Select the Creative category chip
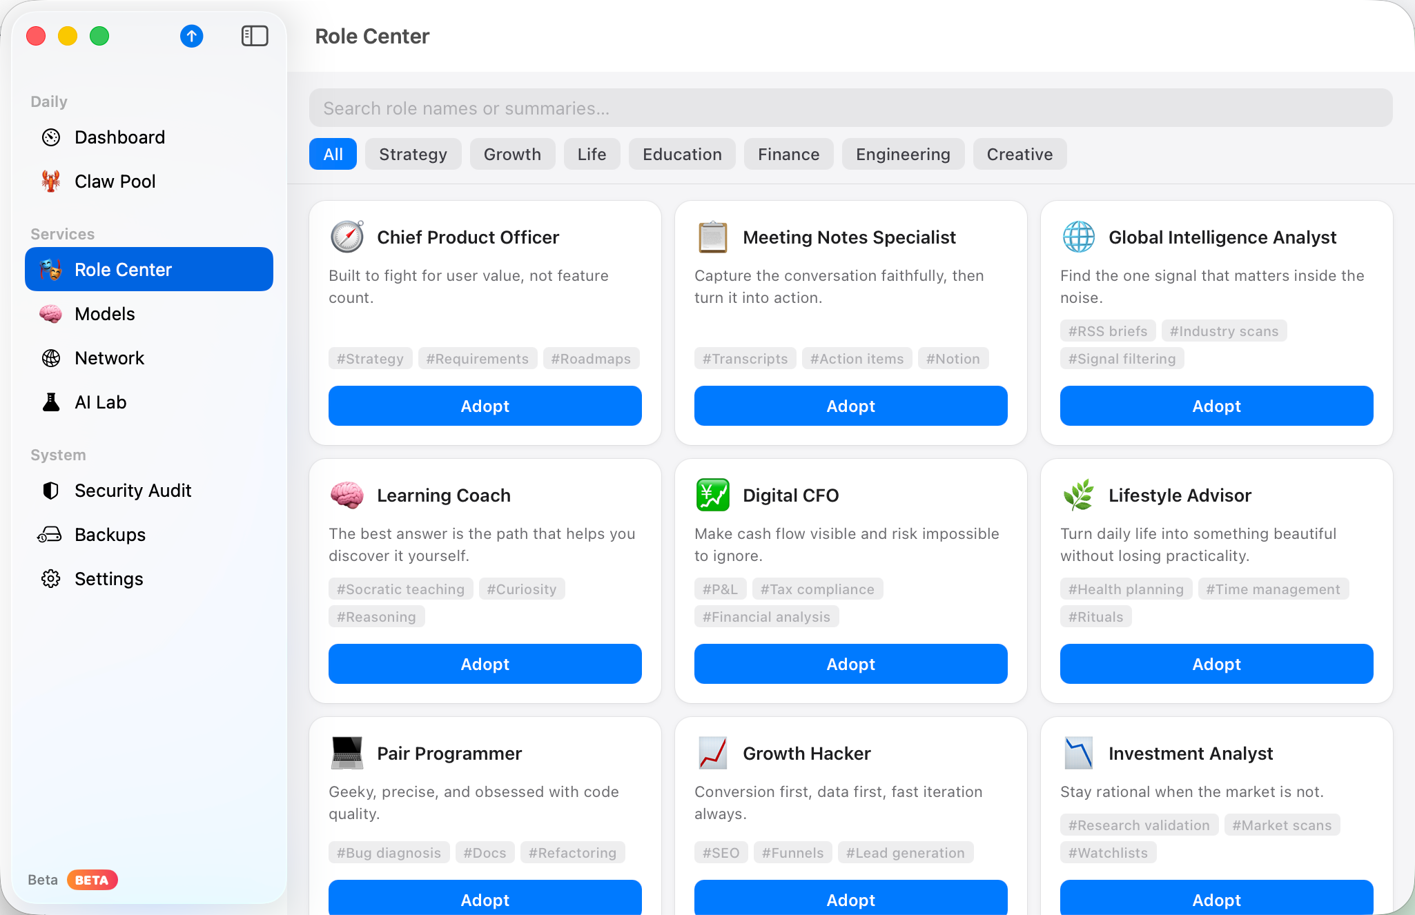This screenshot has height=915, width=1415. click(x=1019, y=154)
